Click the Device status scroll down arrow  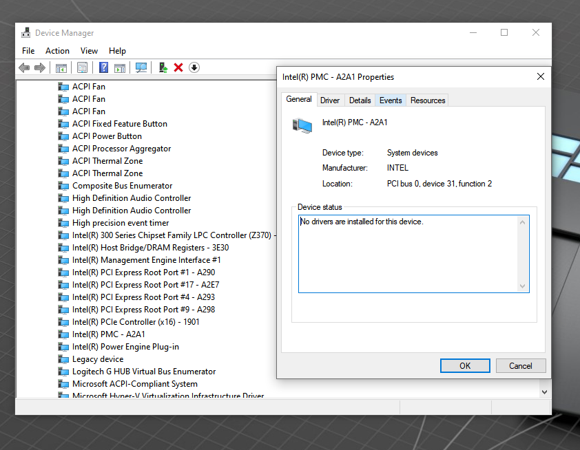522,286
